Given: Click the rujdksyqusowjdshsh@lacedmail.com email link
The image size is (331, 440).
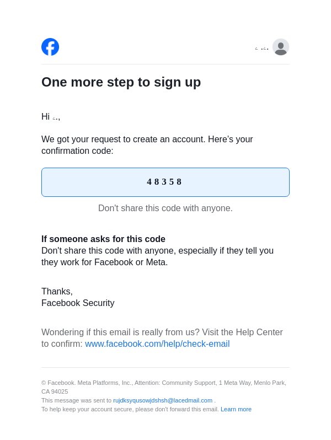Looking at the screenshot, I should 163,400.
